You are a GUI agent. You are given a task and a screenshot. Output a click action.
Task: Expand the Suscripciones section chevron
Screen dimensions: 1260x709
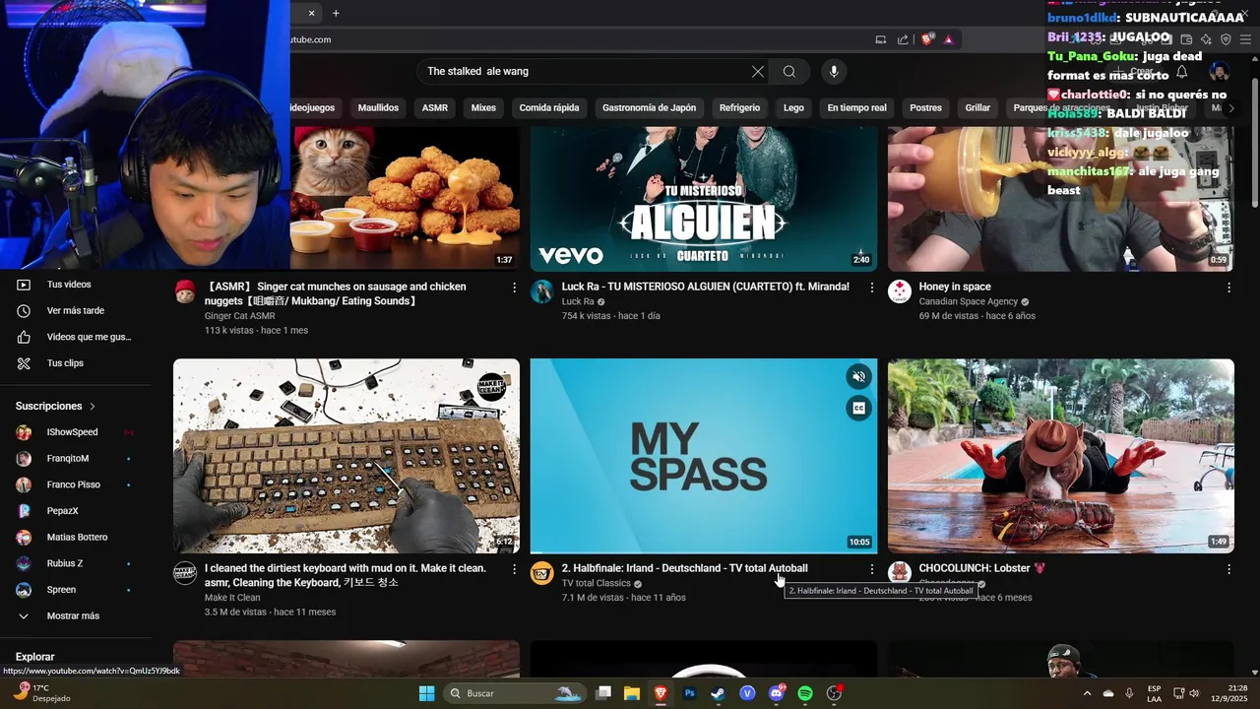tap(93, 406)
